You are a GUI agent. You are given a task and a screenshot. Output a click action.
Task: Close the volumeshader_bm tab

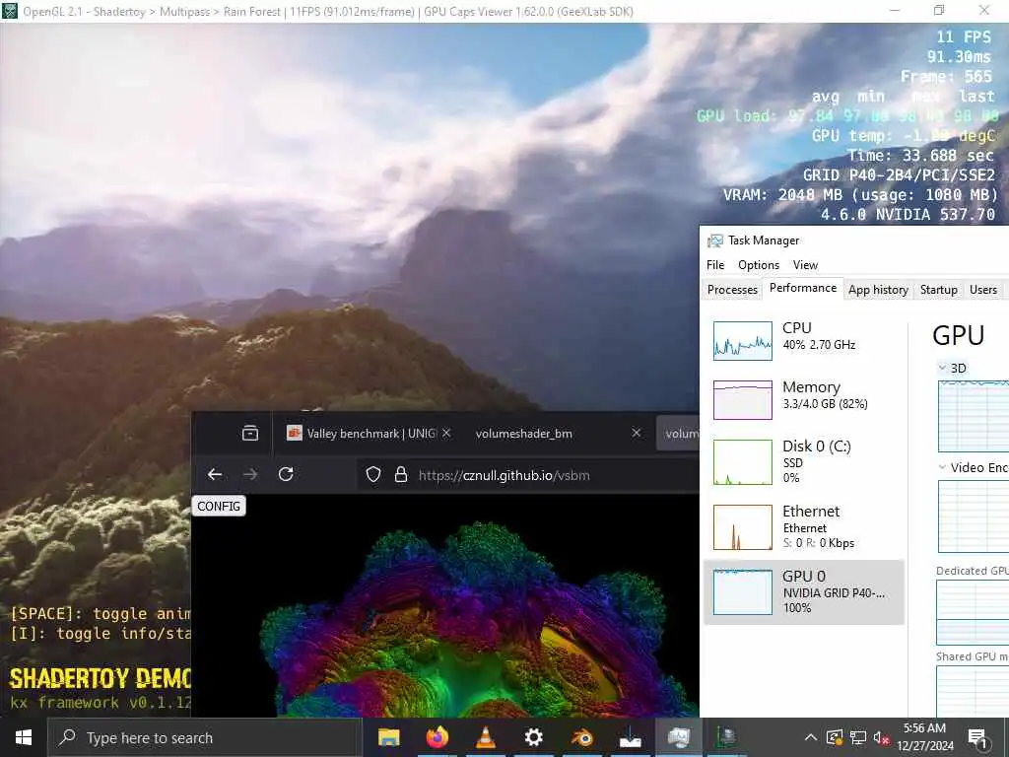(636, 434)
